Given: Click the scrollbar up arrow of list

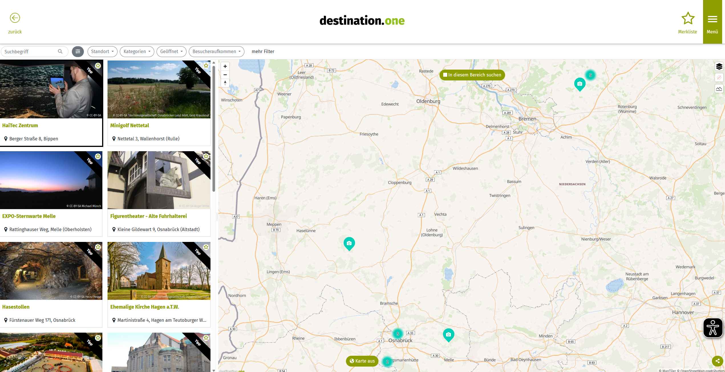Looking at the screenshot, I should pos(214,62).
